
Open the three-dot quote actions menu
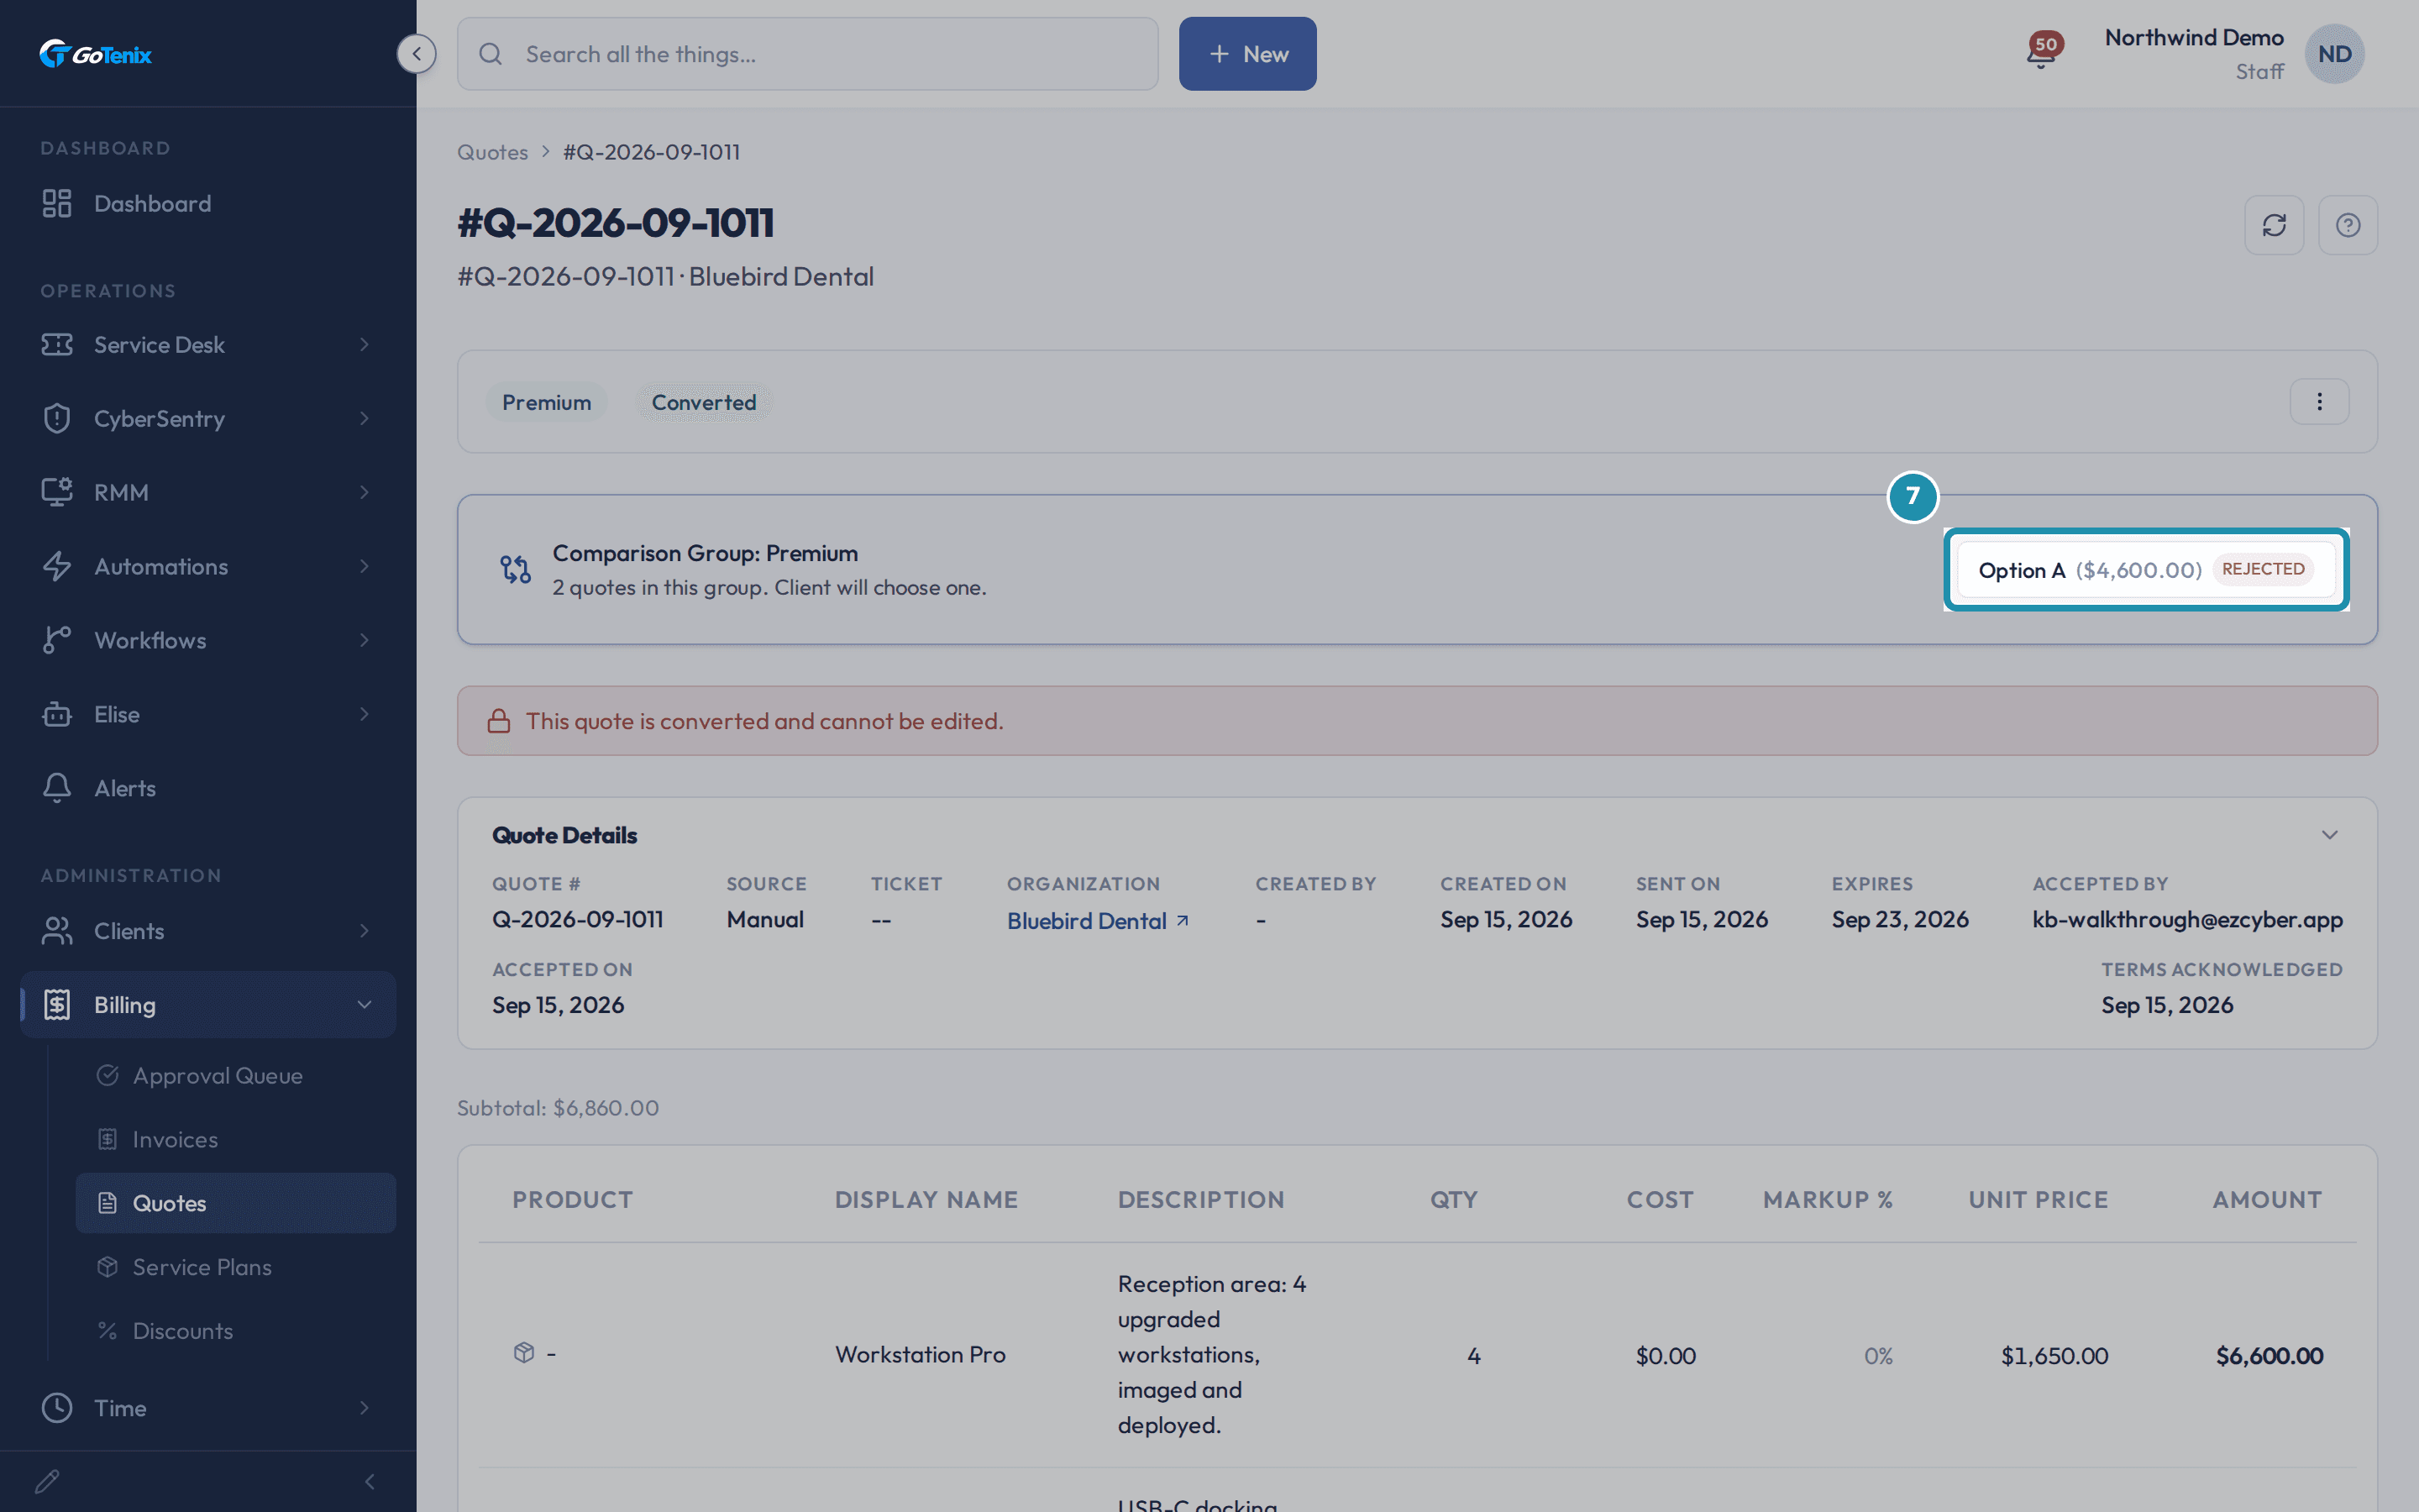tap(2319, 402)
